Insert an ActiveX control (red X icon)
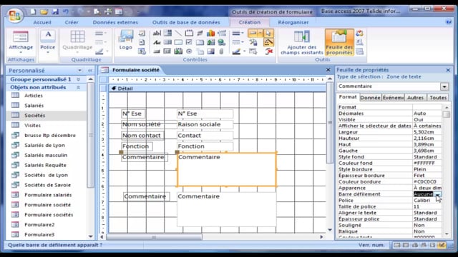Screen dimensions: 458x257 (x=269, y=51)
